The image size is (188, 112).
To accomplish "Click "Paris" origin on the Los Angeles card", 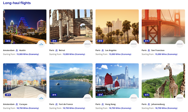I will [x=98, y=50].
